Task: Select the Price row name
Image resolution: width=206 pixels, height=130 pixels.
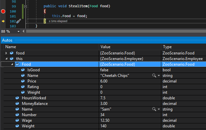Action: pyautogui.click(x=32, y=81)
